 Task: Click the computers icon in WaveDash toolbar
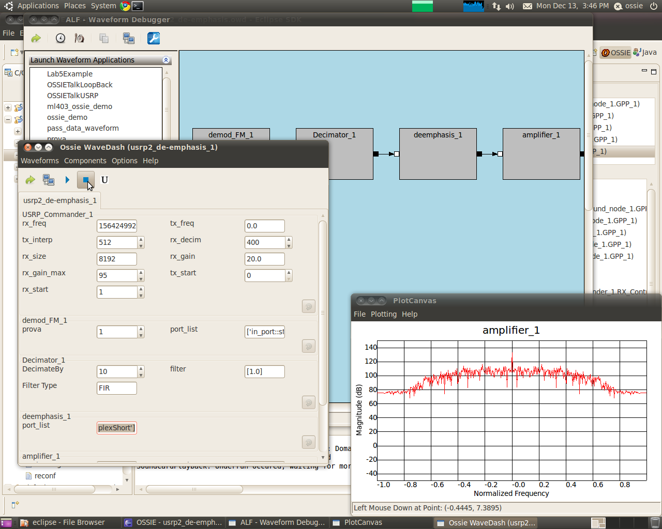[49, 180]
